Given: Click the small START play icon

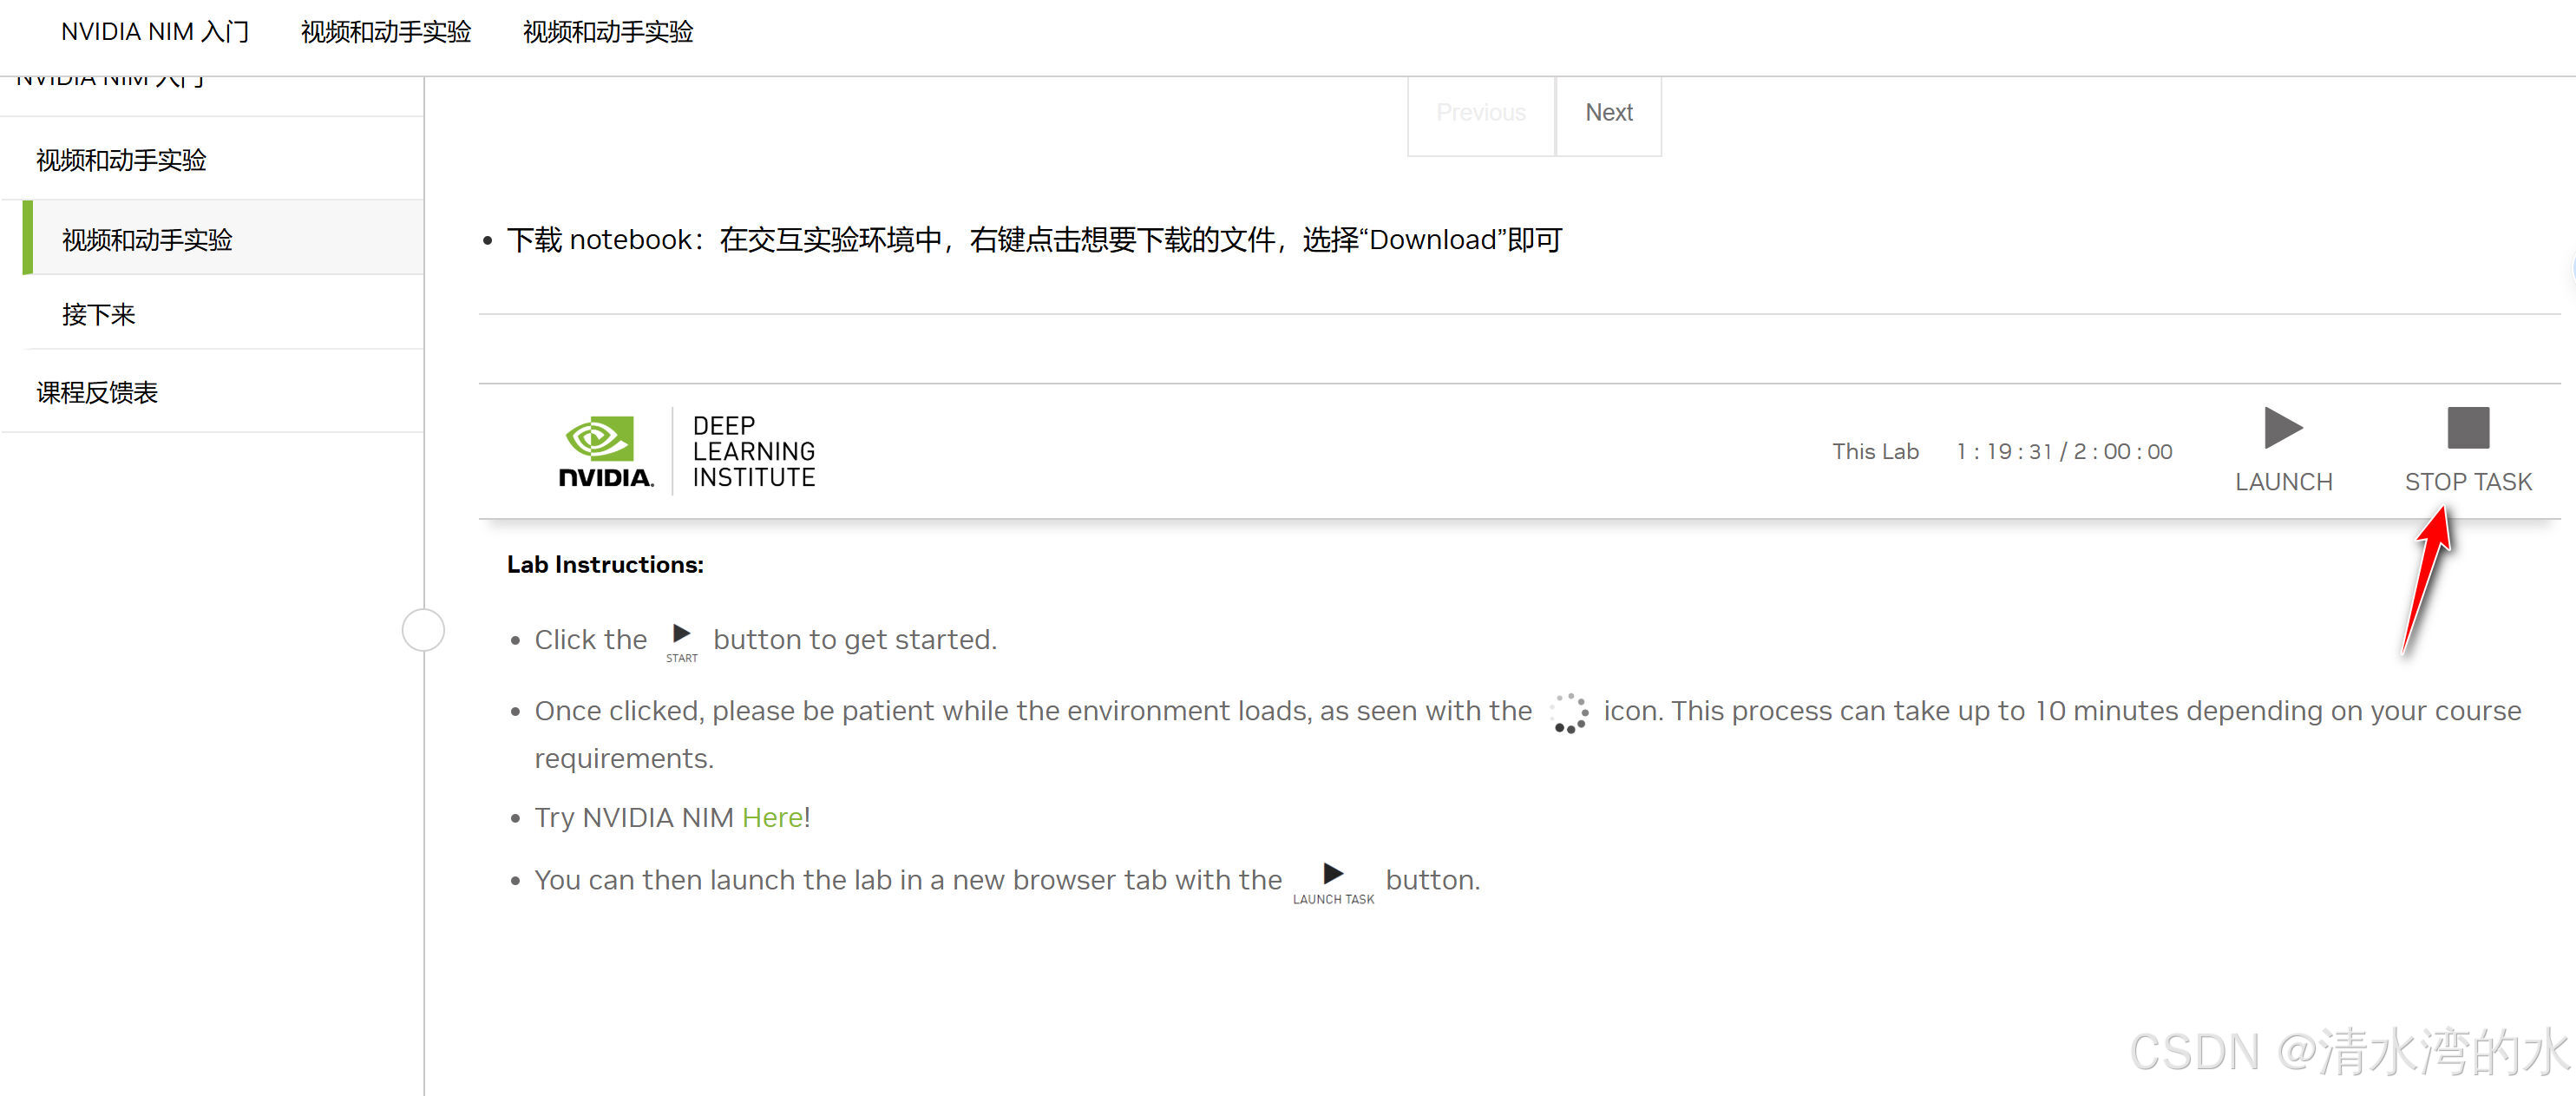Looking at the screenshot, I should (681, 634).
